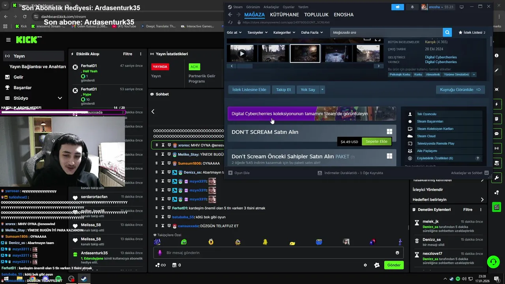The height and width of the screenshot is (284, 505).
Task: Show hidden system tray icons
Action: point(445,279)
